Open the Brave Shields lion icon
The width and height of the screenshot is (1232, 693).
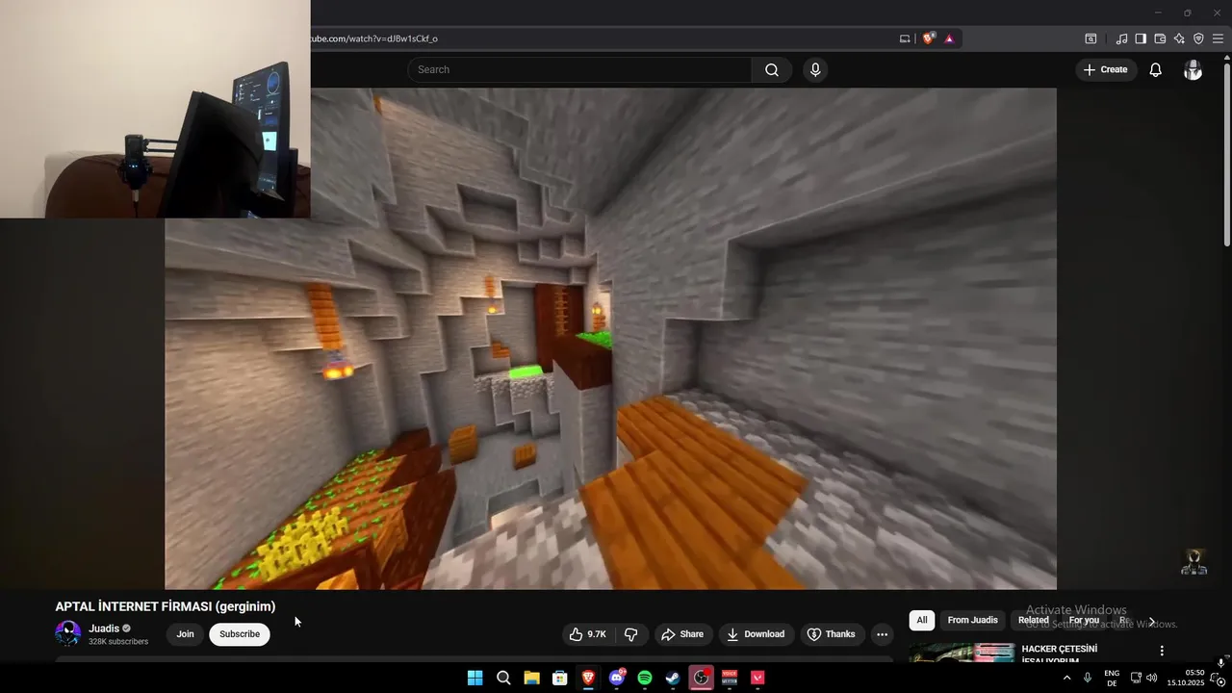pos(928,38)
